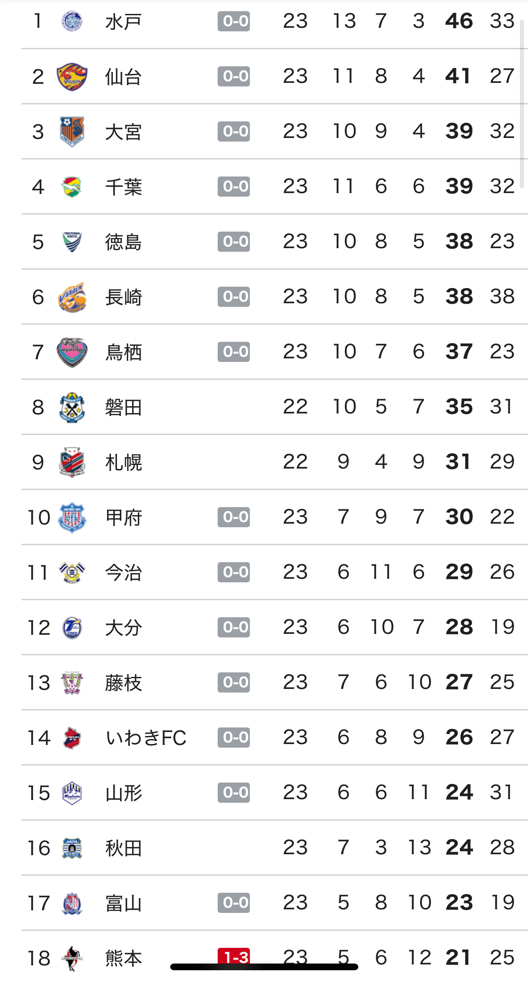528x981 pixels.
Task: Tap the 甲府 Ventforet badge icon
Action: pos(72,517)
